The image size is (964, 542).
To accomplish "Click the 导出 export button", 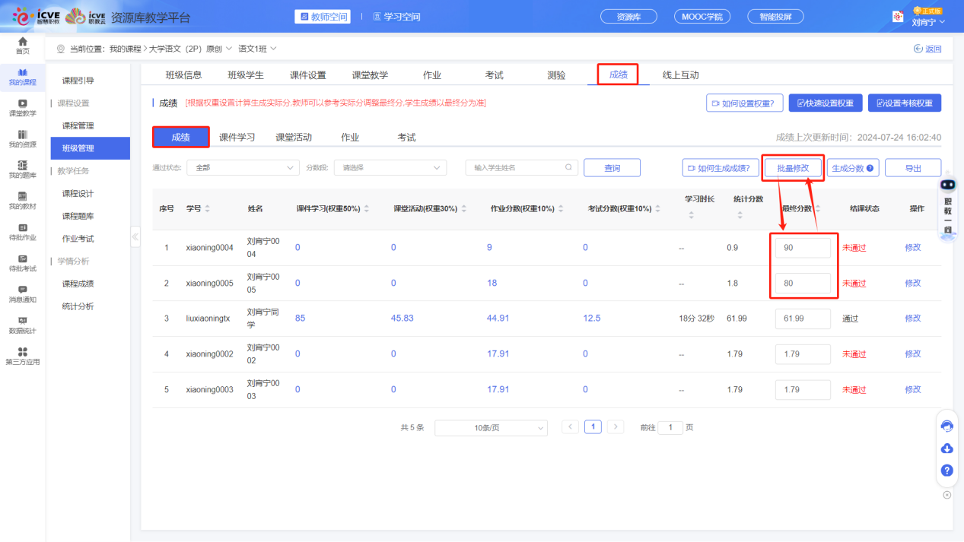I will 913,168.
